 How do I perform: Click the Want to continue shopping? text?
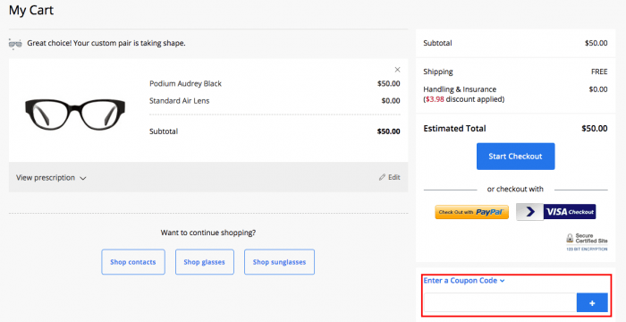pos(208,233)
